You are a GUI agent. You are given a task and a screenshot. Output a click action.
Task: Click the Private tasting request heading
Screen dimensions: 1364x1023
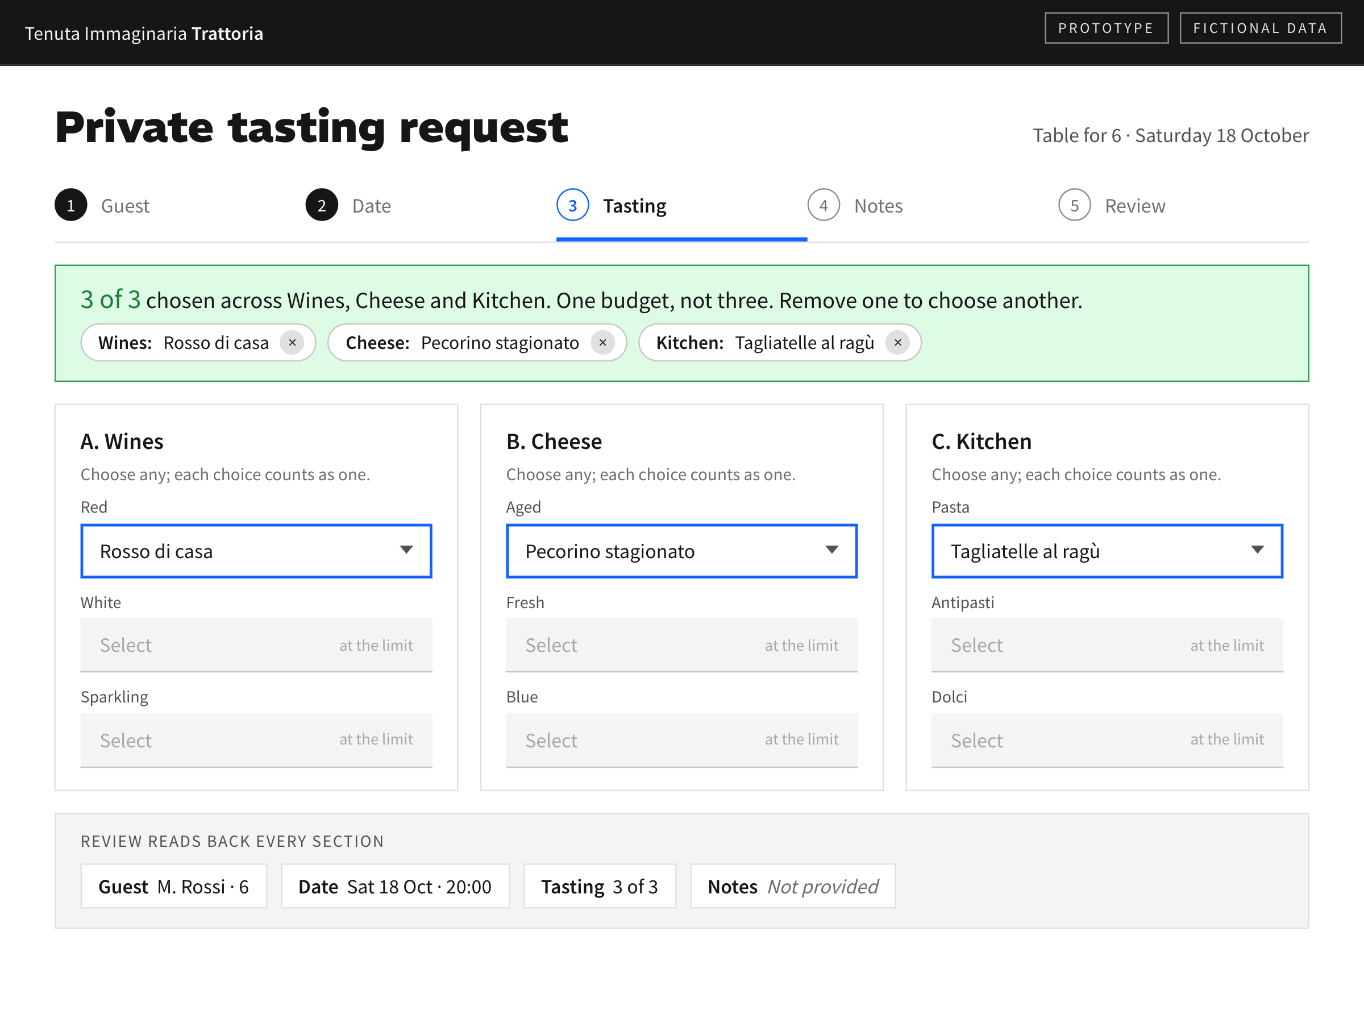click(x=311, y=128)
